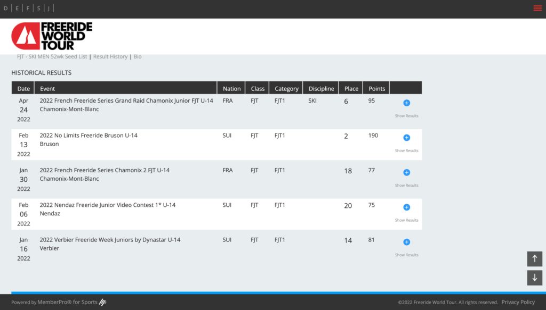
Task: Click '2022 French Freeride Series Chamonix 2 FJT U-14'
Action: click(105, 170)
